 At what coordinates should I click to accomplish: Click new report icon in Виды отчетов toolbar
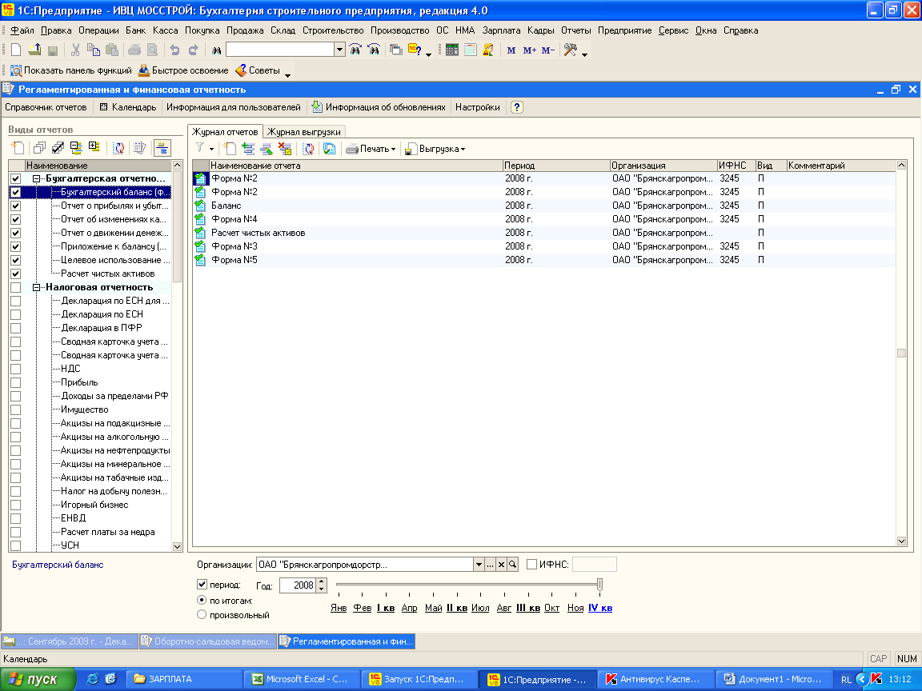[x=18, y=148]
